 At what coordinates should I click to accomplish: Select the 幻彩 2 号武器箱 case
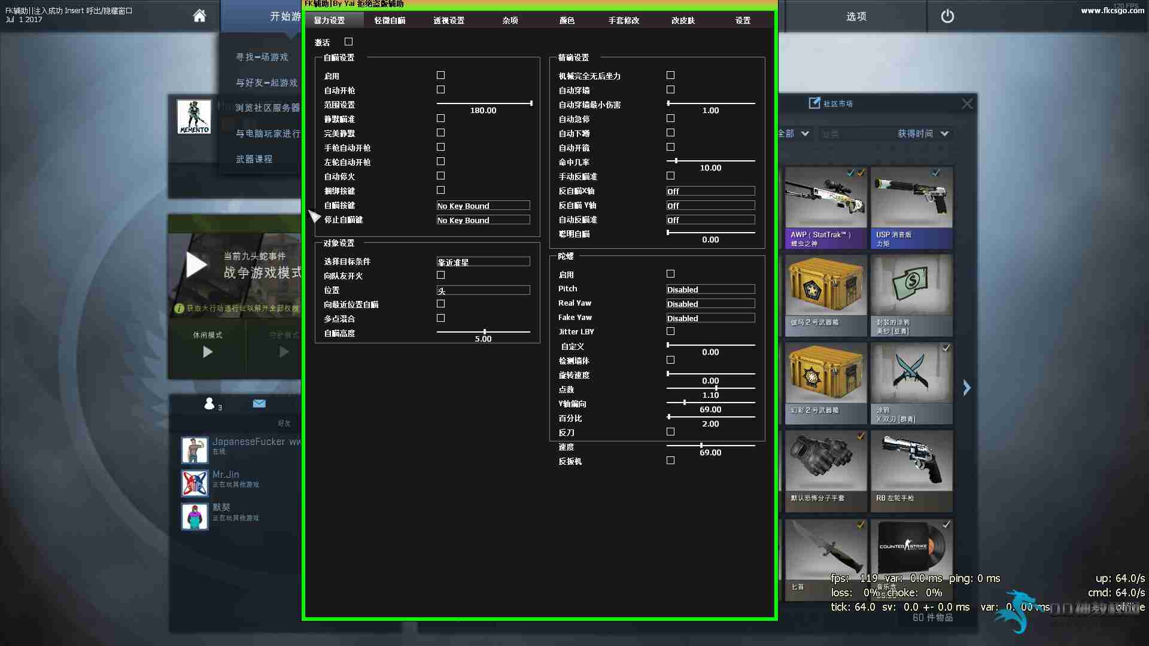(x=826, y=383)
